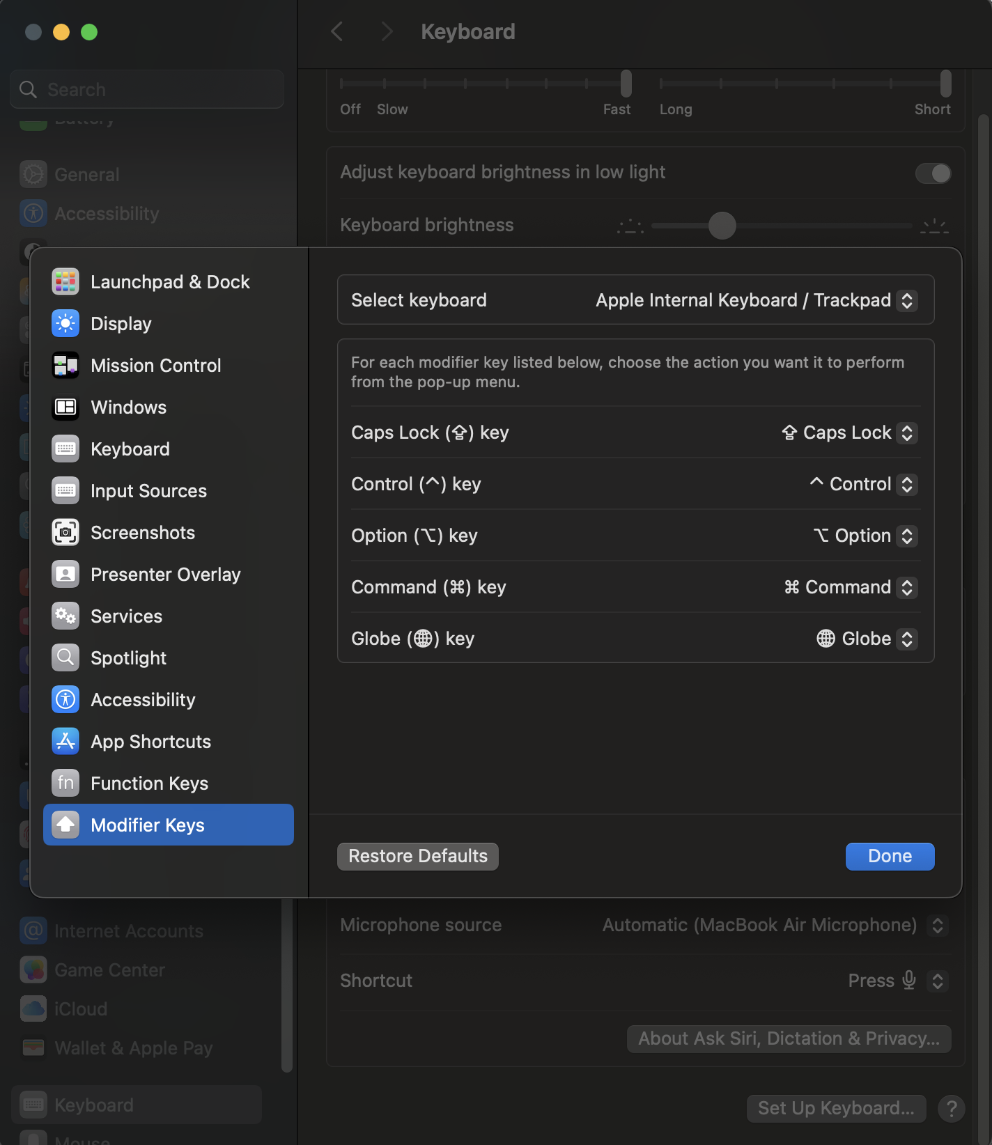Click the Presenter Overlay icon
Image resolution: width=992 pixels, height=1145 pixels.
coord(65,575)
